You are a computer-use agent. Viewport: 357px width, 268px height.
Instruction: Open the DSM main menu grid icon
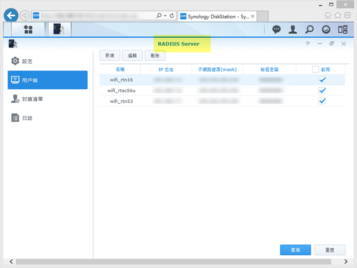[28, 30]
